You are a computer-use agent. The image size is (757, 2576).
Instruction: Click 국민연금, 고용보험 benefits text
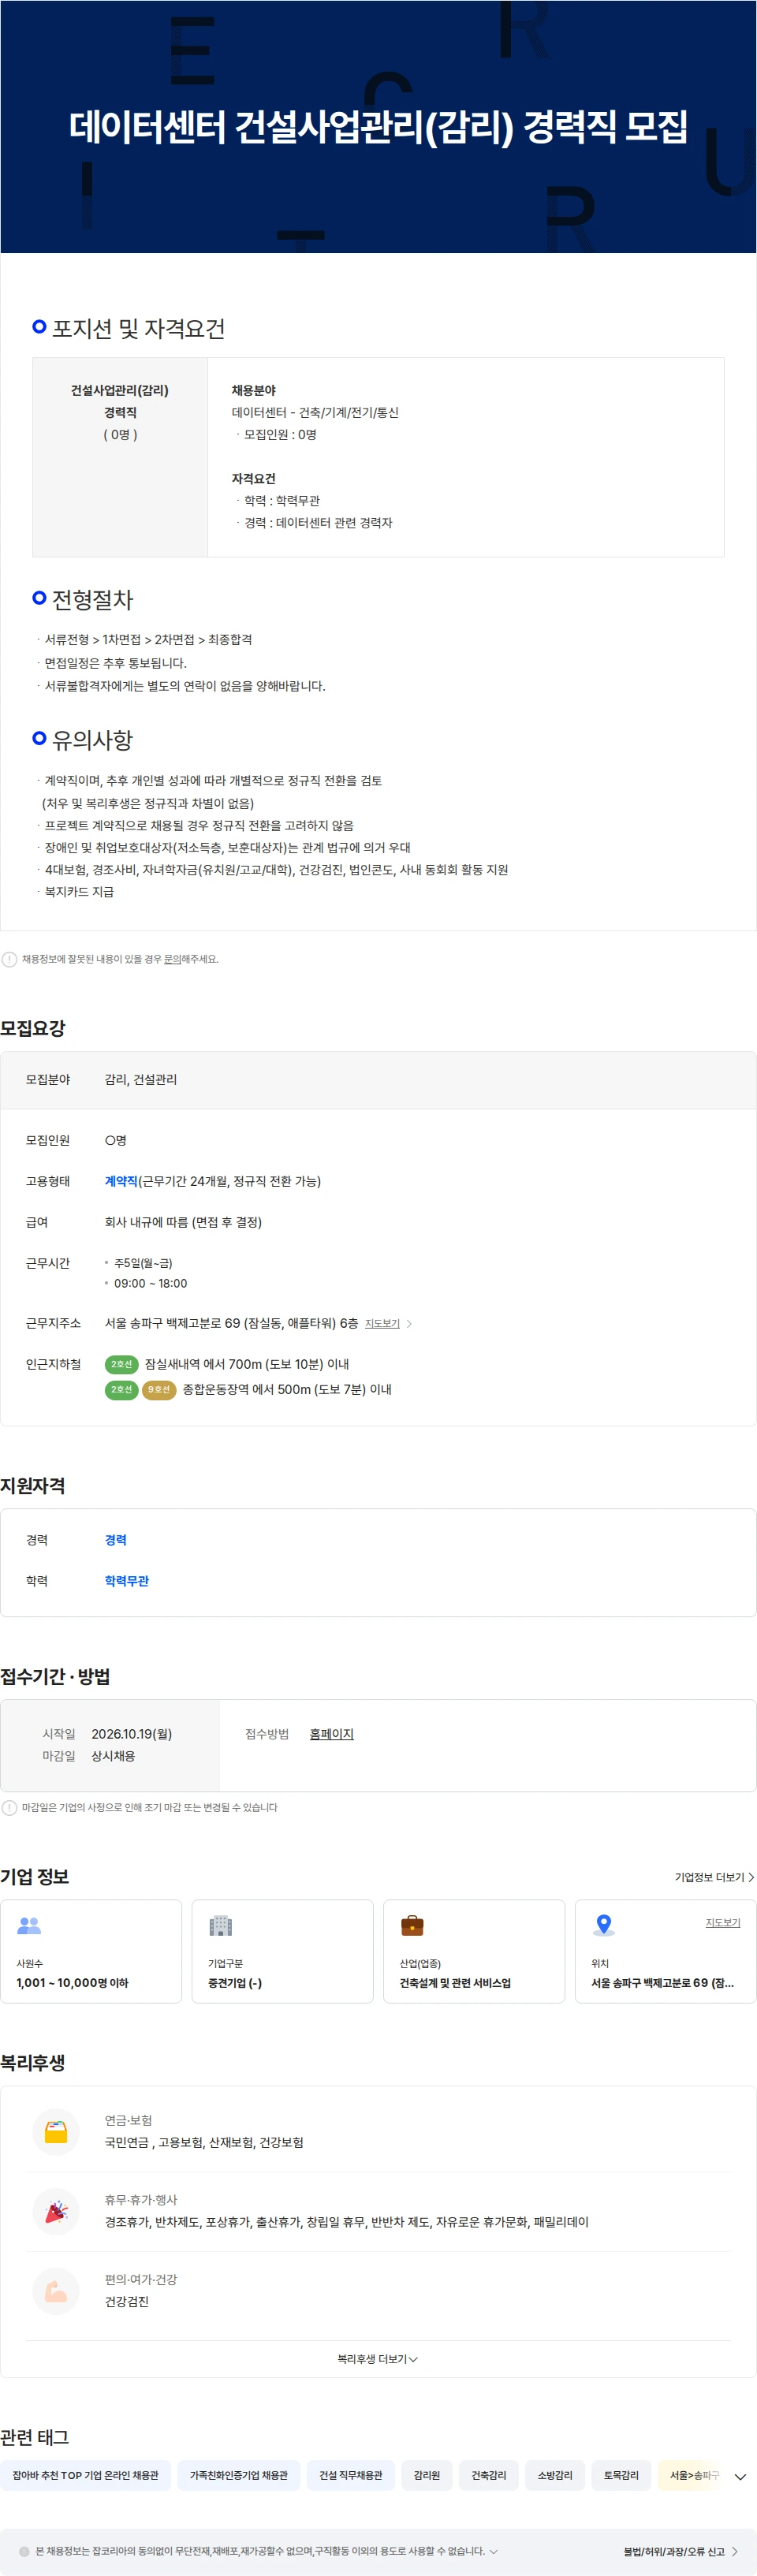tap(204, 2142)
